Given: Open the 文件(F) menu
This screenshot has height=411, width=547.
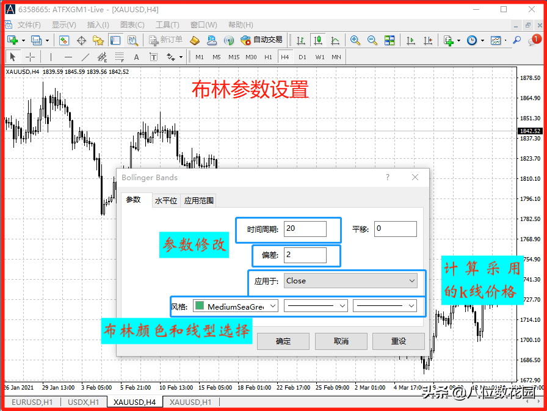Looking at the screenshot, I should click(29, 25).
